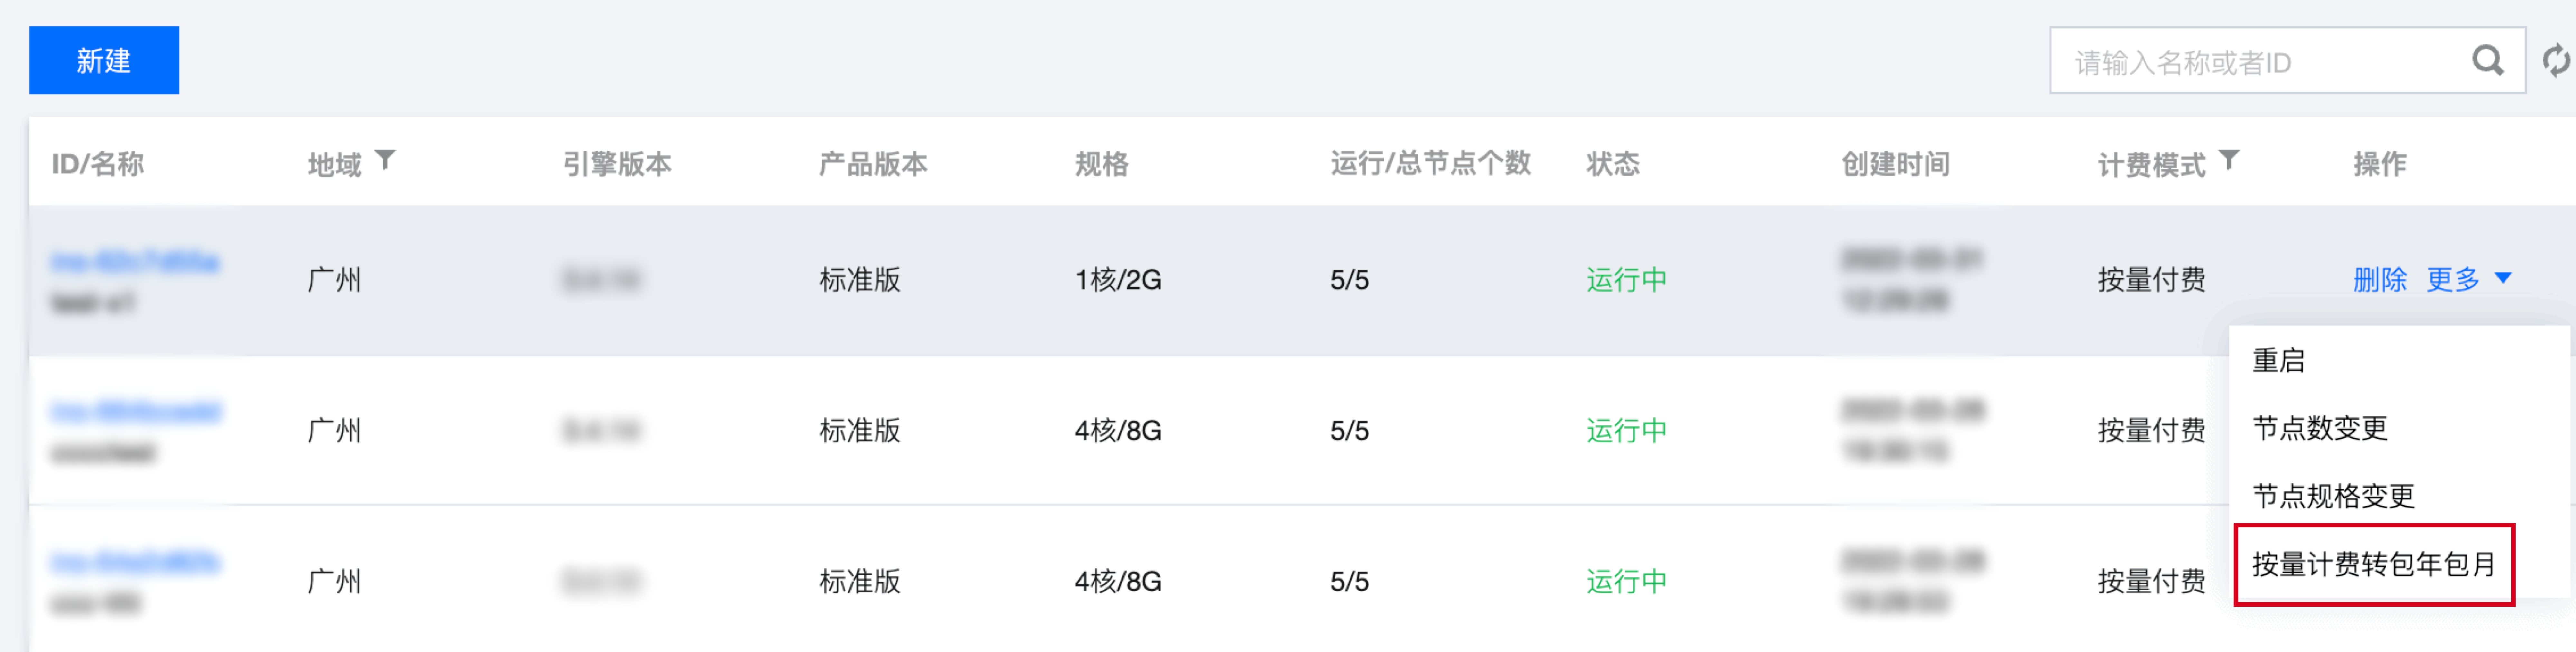The image size is (2576, 652).
Task: Open the first instance ID link
Action: [x=135, y=262]
